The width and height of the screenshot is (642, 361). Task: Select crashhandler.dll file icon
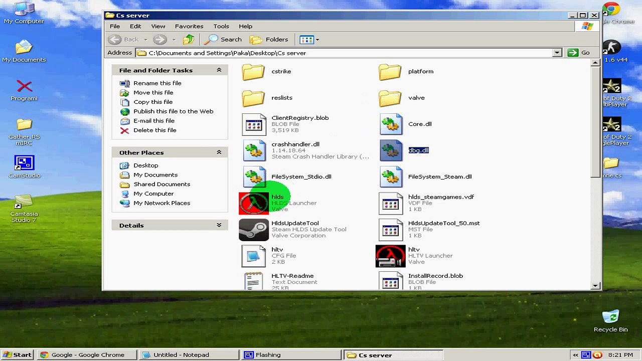pyautogui.click(x=254, y=150)
